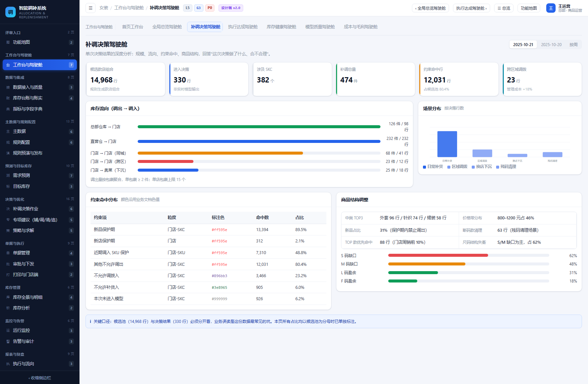The image size is (588, 384).
Task: Switch to 首页工作台 tab
Action: (133, 27)
